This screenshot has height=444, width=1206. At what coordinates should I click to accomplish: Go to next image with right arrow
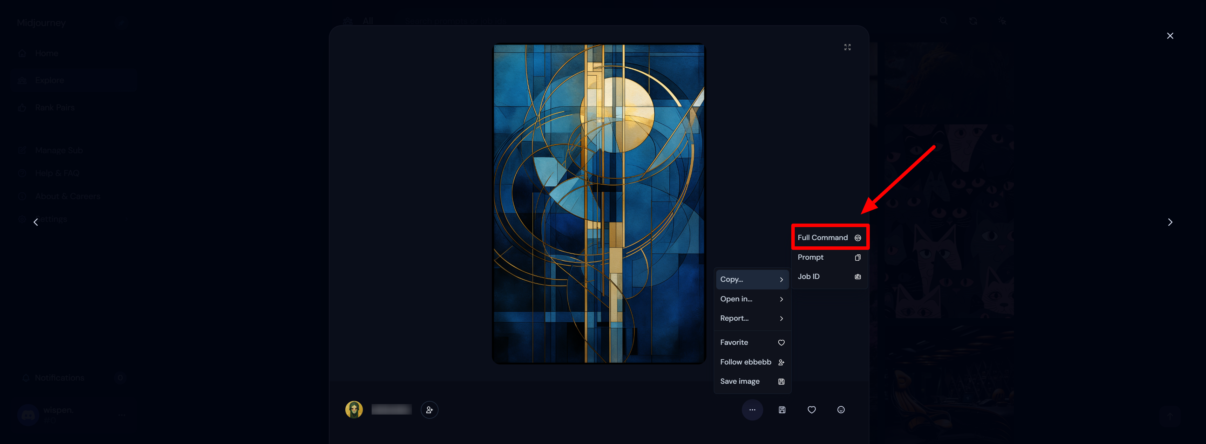[1170, 222]
